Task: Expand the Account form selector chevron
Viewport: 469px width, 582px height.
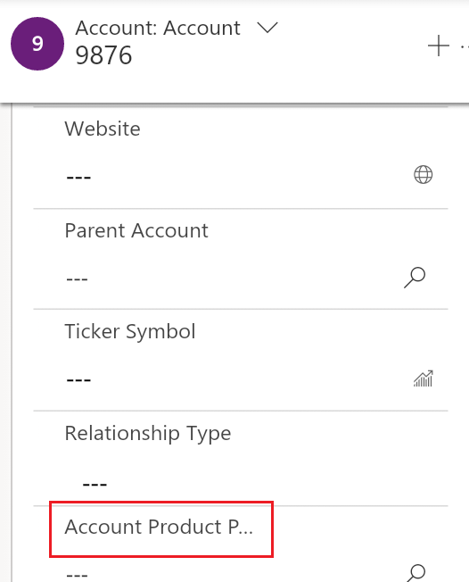Action: pyautogui.click(x=267, y=28)
